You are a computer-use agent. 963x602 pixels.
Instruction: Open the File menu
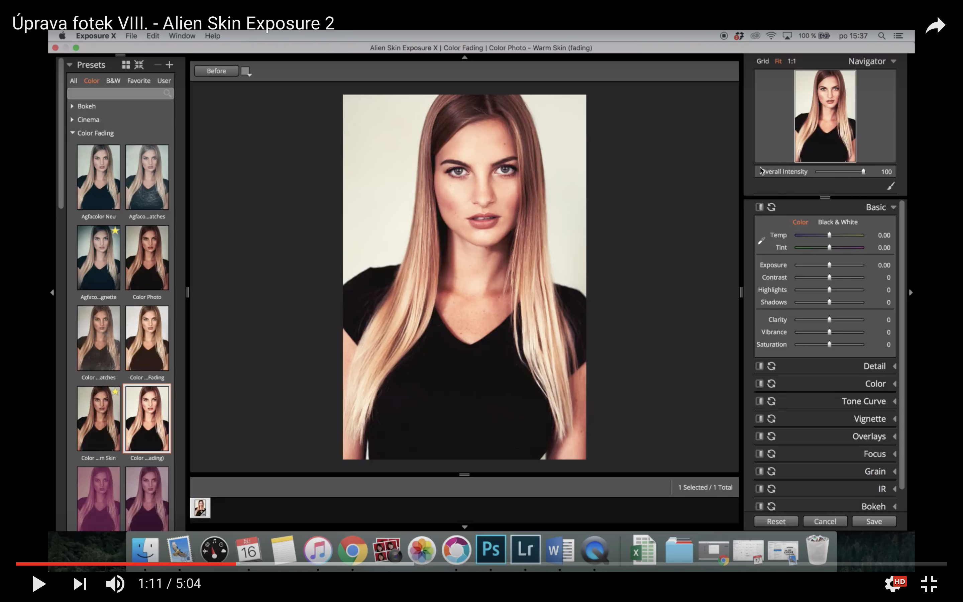tap(131, 36)
